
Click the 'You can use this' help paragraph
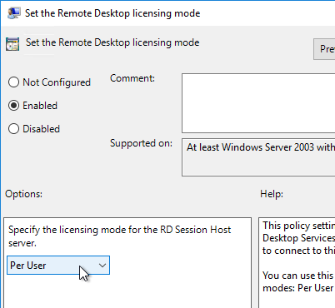298,281
